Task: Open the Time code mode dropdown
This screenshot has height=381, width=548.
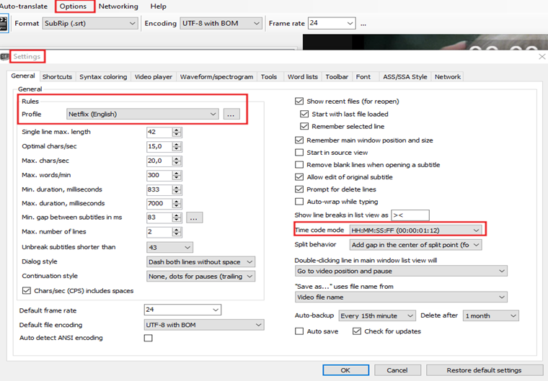Action: pos(416,230)
